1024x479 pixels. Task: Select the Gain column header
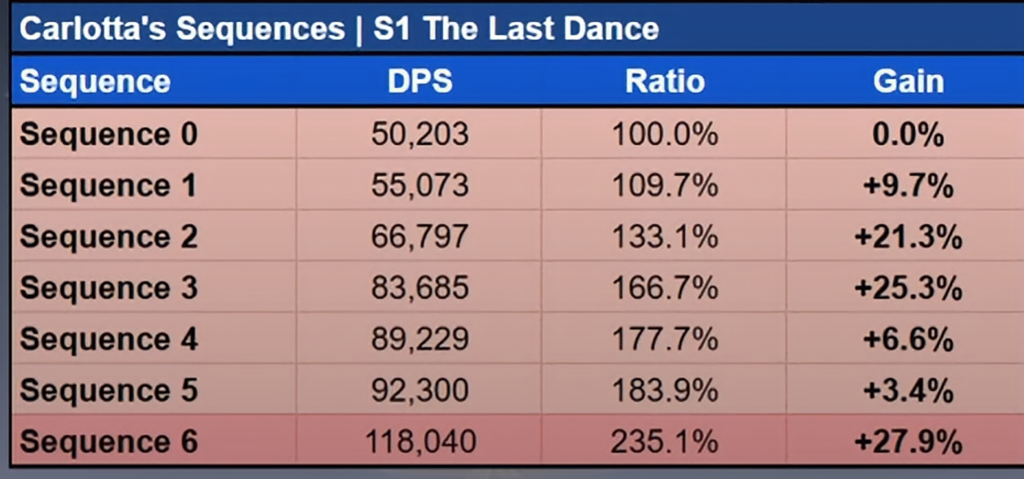tap(908, 81)
